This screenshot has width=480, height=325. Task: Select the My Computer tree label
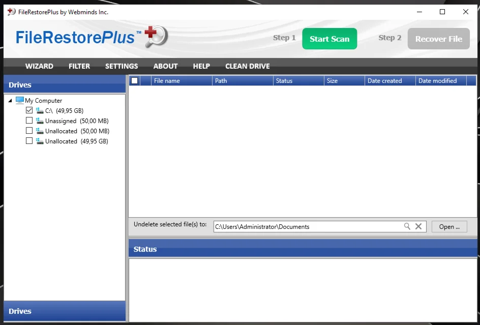(43, 101)
